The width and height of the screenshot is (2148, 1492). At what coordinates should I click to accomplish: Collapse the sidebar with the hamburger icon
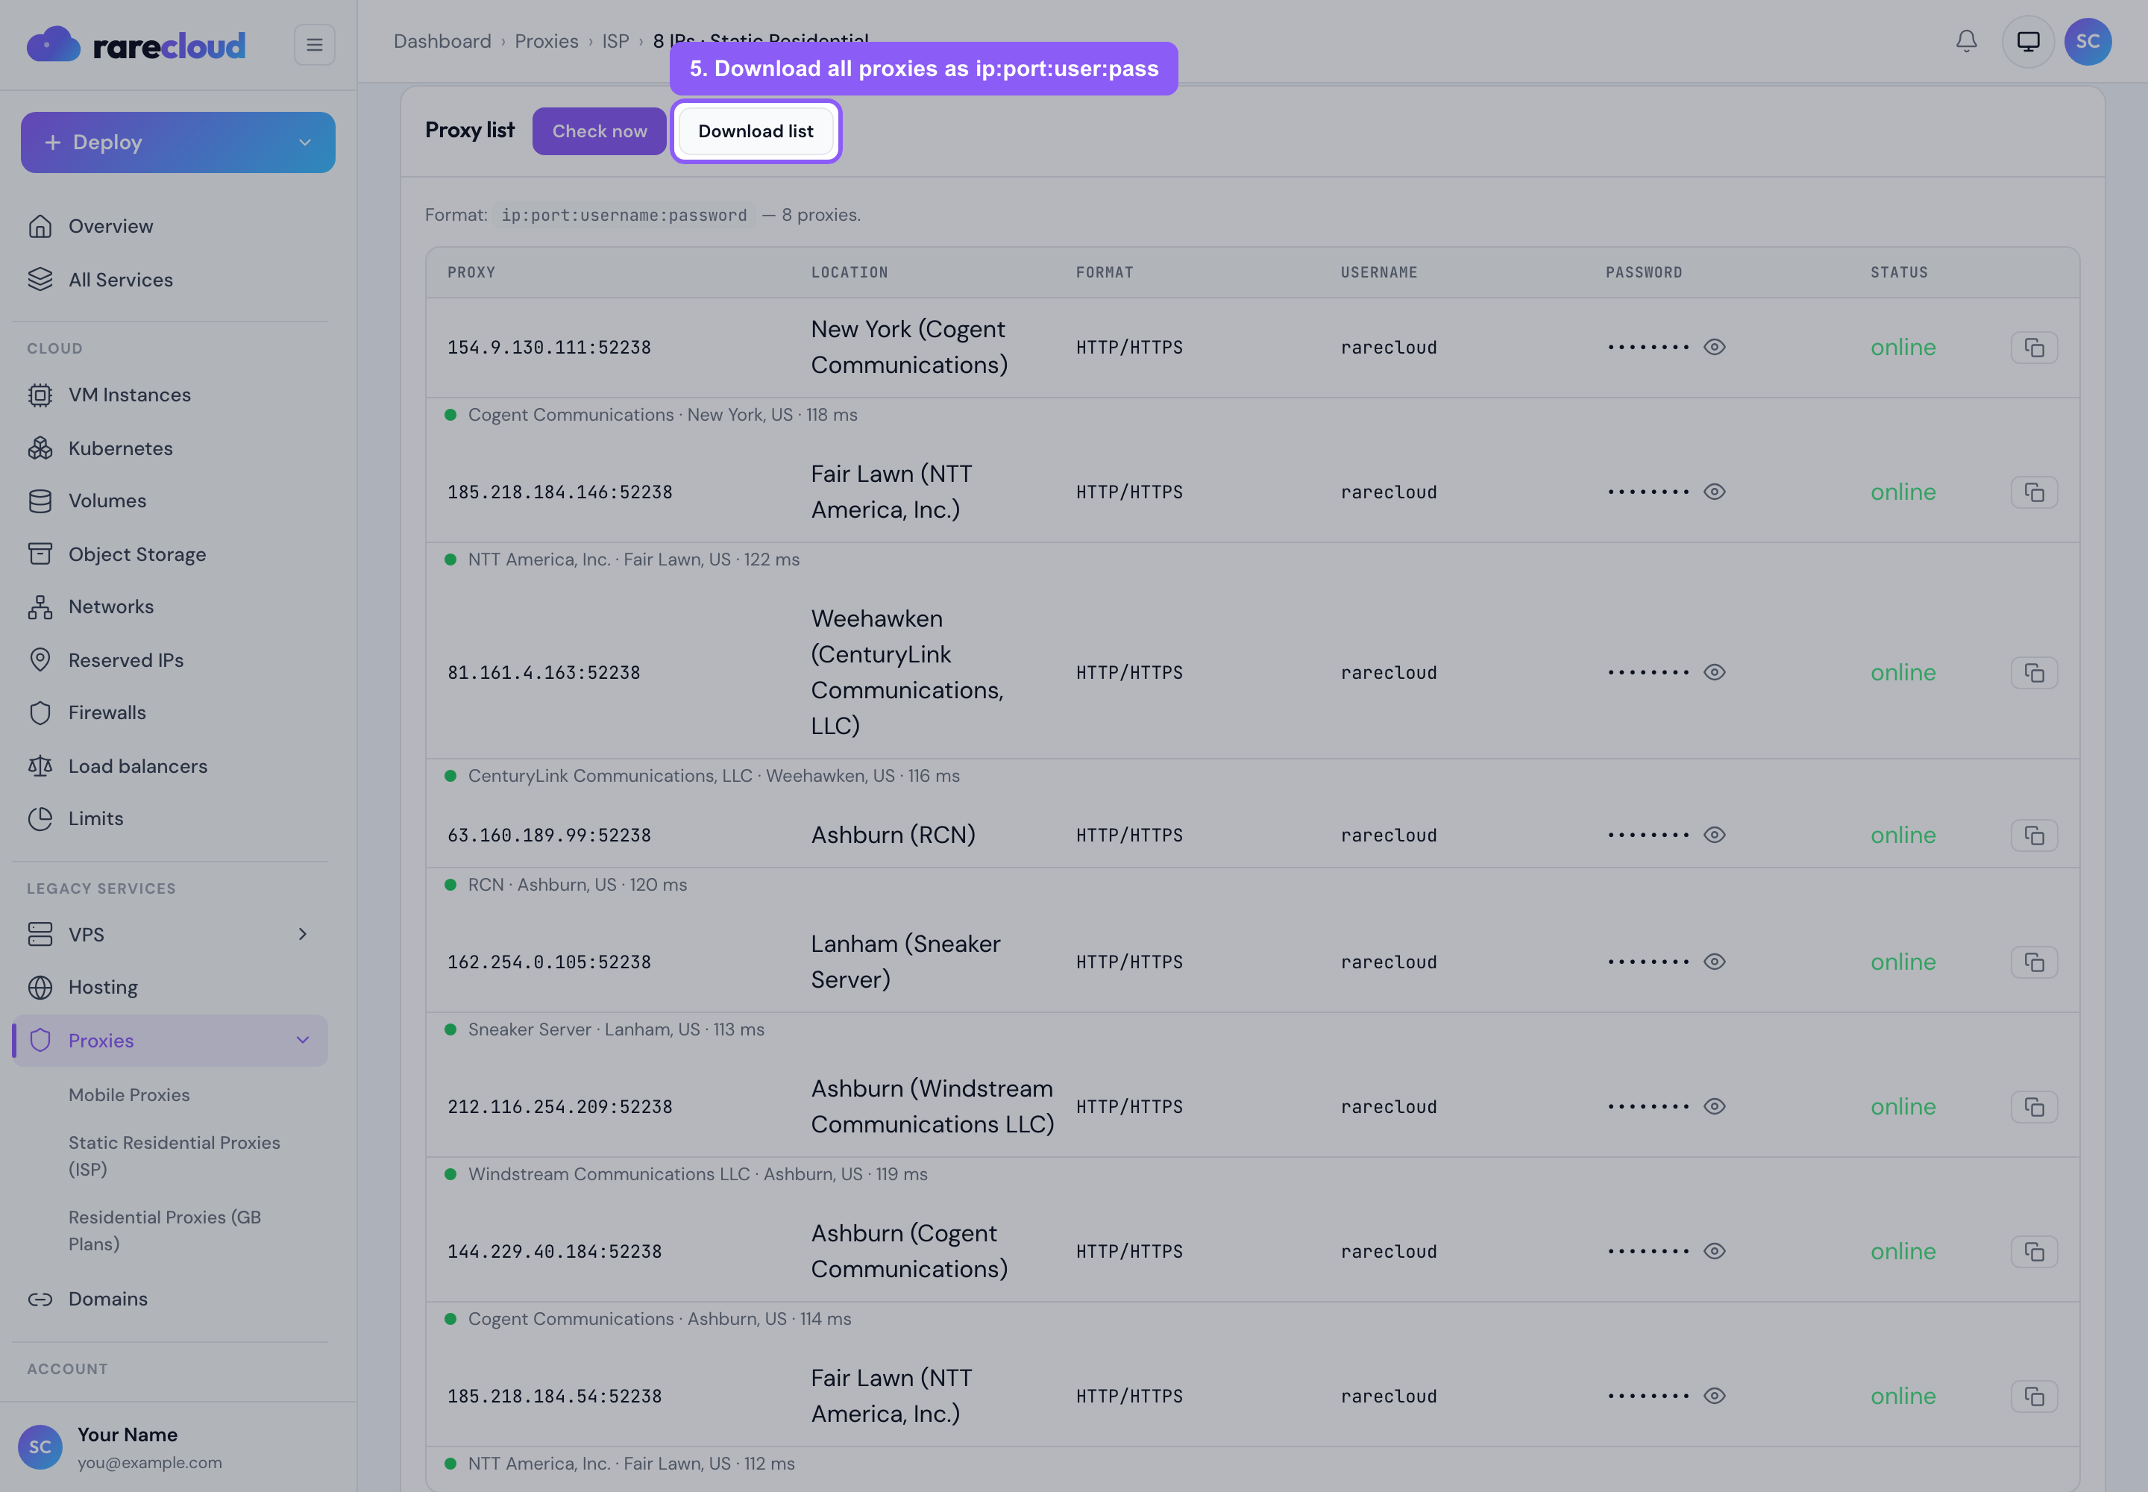pos(314,44)
